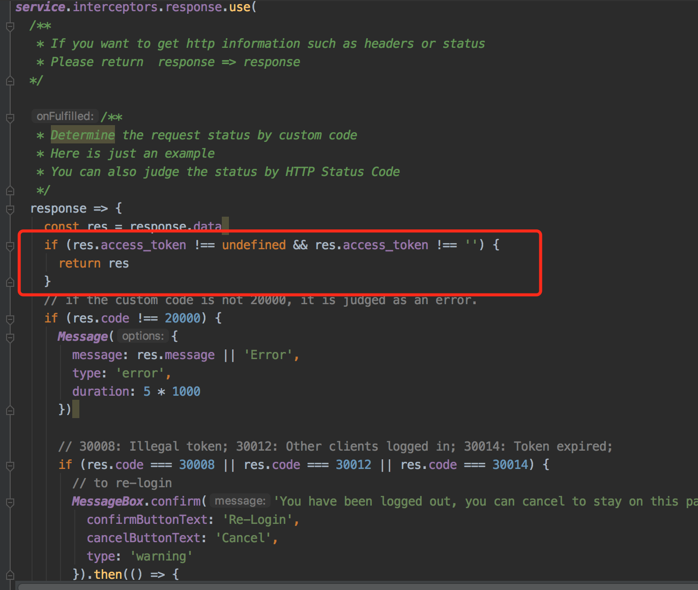Click the 'message:' hint after MessageBox.confirm(
Image resolution: width=698 pixels, height=590 pixels.
240,501
